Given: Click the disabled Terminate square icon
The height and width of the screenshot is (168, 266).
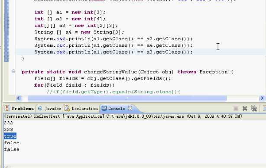Looking at the screenshot, I should (x=236, y=108).
